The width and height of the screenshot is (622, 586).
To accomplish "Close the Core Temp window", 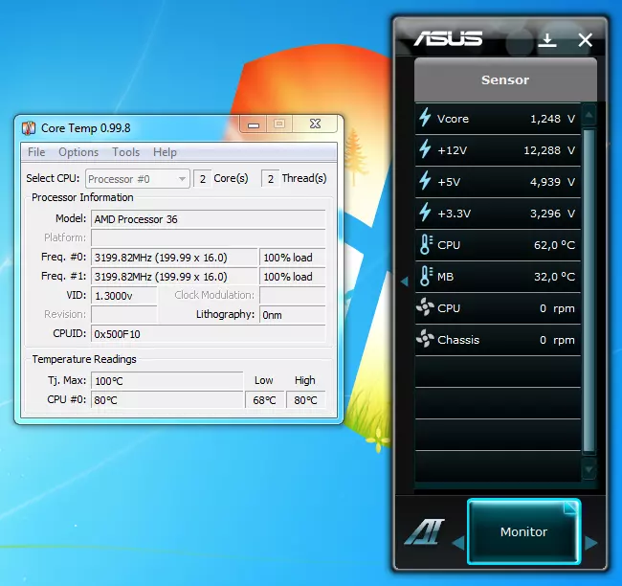I will pos(315,124).
